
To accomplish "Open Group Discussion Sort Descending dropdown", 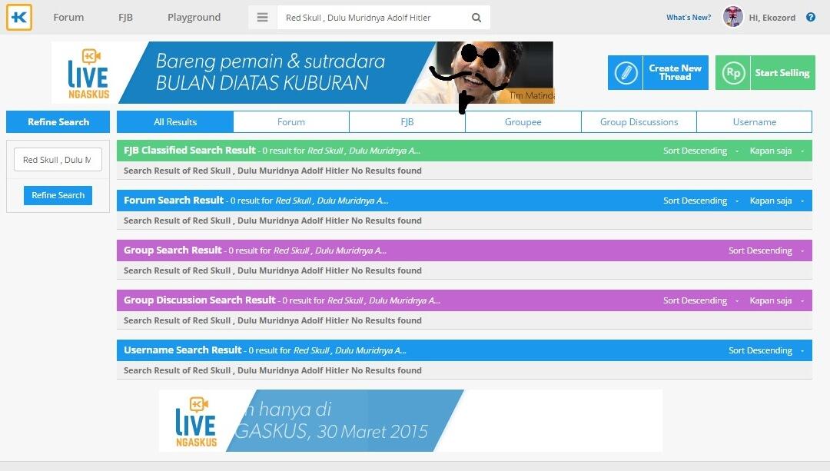I will point(700,300).
